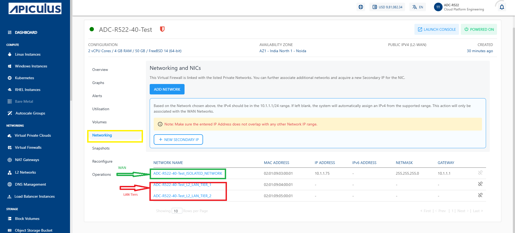Image resolution: width=515 pixels, height=233 pixels.
Task: Click the Linux Instances icon
Action: coord(10,54)
